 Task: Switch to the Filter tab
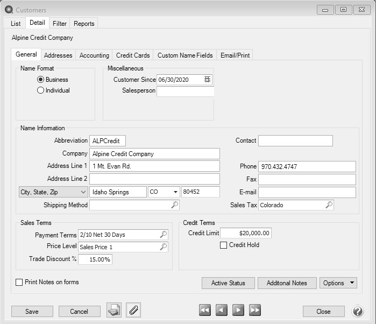[x=60, y=24]
